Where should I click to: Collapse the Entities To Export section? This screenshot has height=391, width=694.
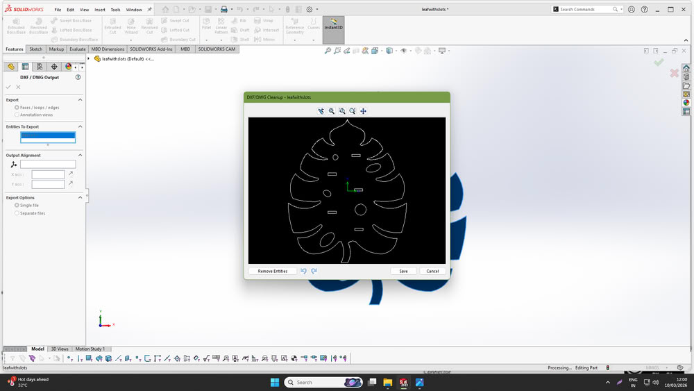(80, 126)
